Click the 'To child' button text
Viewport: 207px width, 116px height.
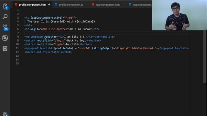72,44
